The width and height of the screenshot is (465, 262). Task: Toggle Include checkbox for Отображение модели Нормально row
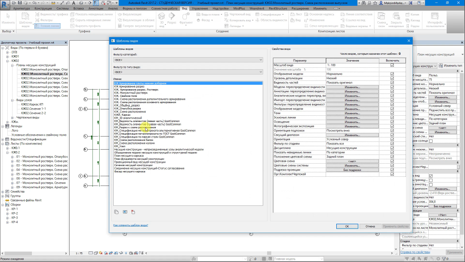click(x=392, y=74)
